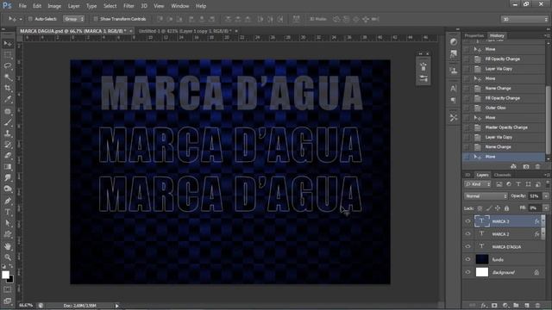
Task: Click the Delete layer trash icon
Action: (x=537, y=306)
